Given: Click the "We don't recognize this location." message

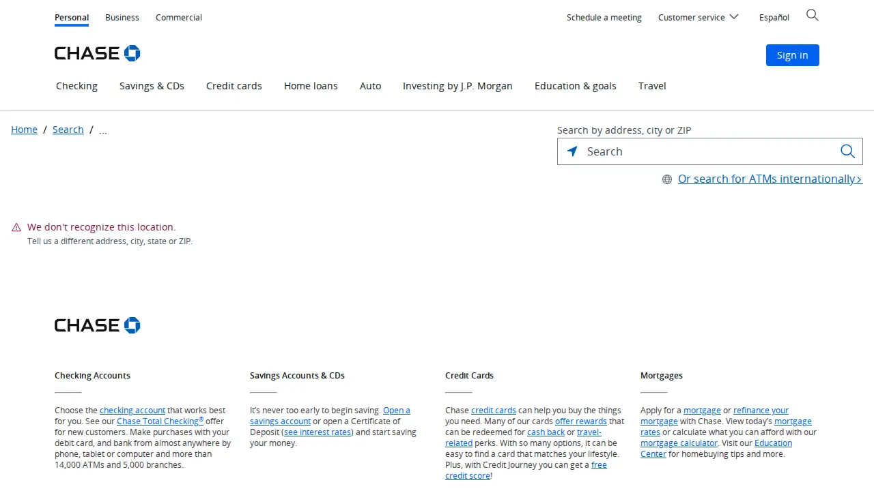Looking at the screenshot, I should (101, 227).
